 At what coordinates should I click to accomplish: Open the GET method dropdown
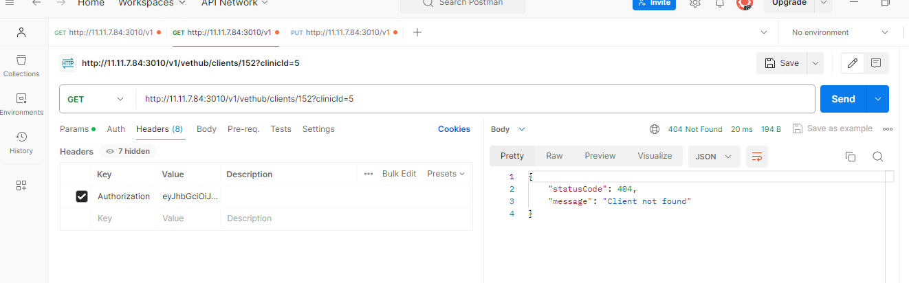(x=96, y=99)
